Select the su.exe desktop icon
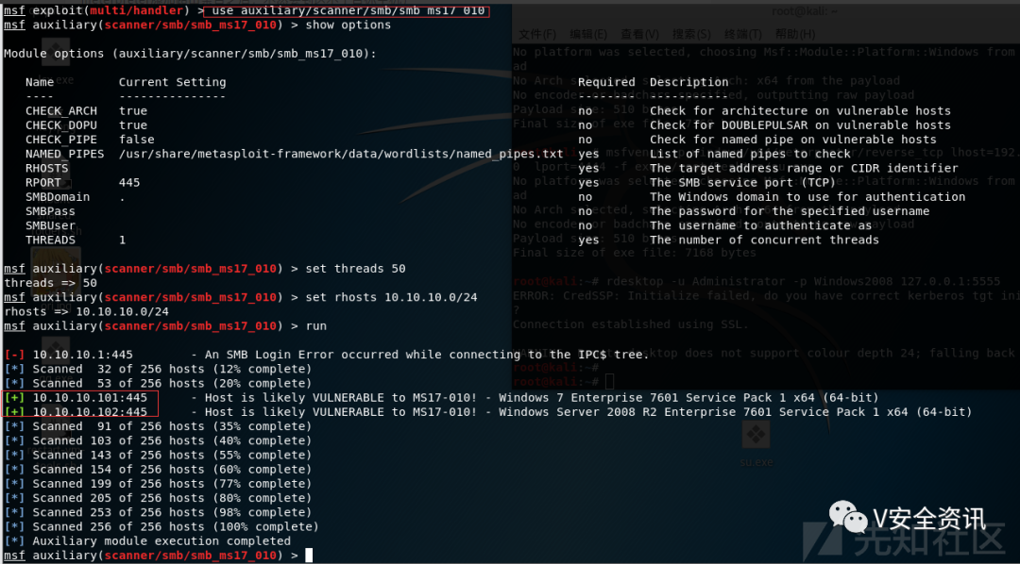Viewport: 1020px width, 564px height. coord(756,444)
